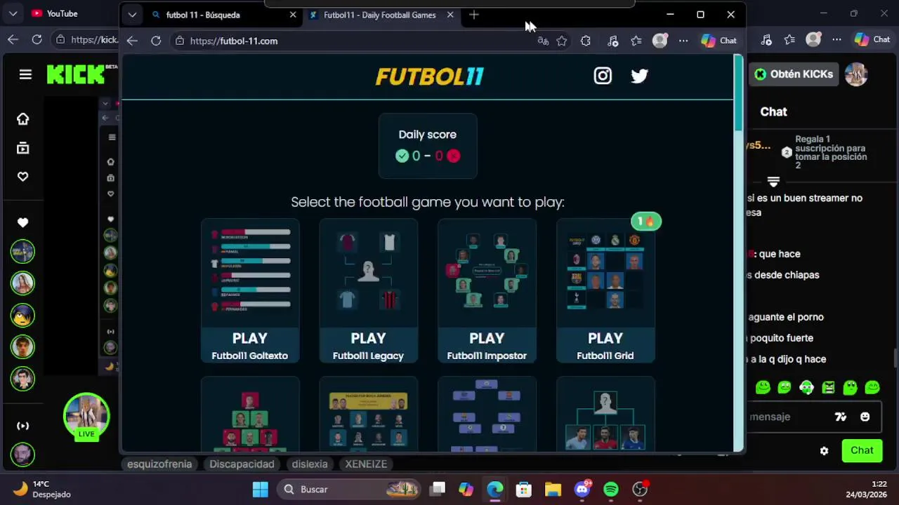The height and width of the screenshot is (505, 899).
Task: Open Kick browse icon in sidebar
Action: 23,148
